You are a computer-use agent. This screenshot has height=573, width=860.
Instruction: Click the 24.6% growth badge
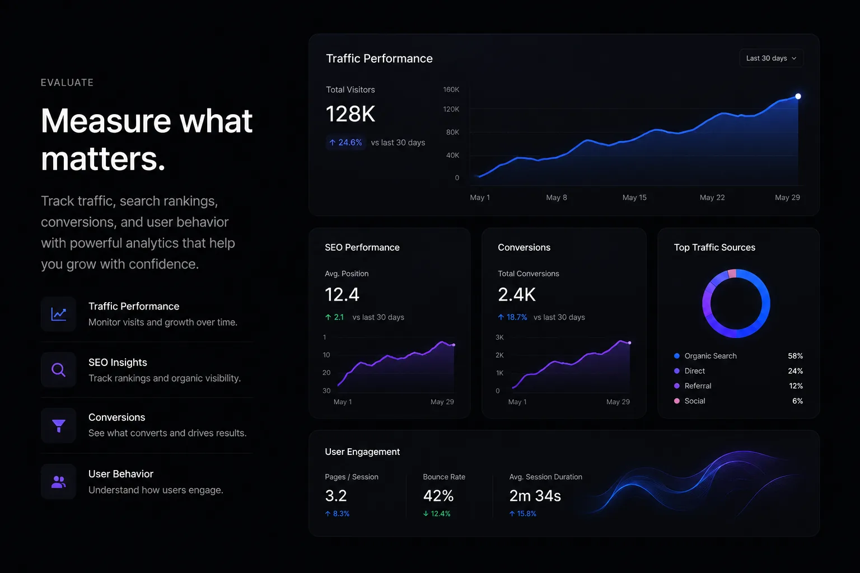[x=345, y=143]
